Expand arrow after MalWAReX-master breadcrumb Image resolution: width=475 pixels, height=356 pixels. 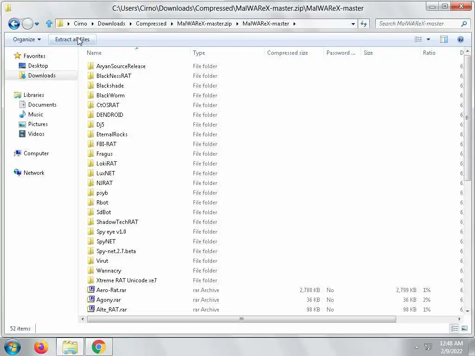294,24
